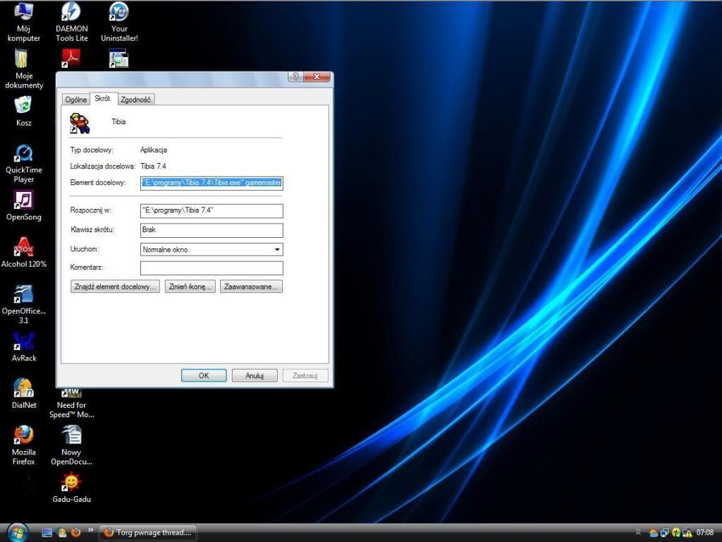Click the Tibia shortcut icon in the dialog
The height and width of the screenshot is (542, 722).
click(80, 123)
